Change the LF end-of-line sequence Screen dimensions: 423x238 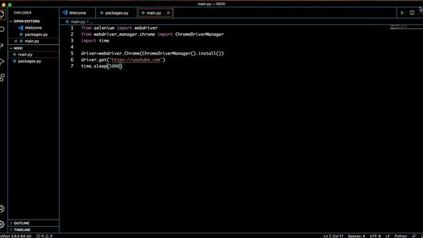point(388,236)
